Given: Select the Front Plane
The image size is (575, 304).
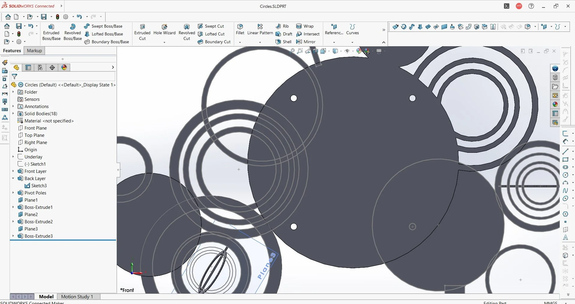Looking at the screenshot, I should 32,128.
